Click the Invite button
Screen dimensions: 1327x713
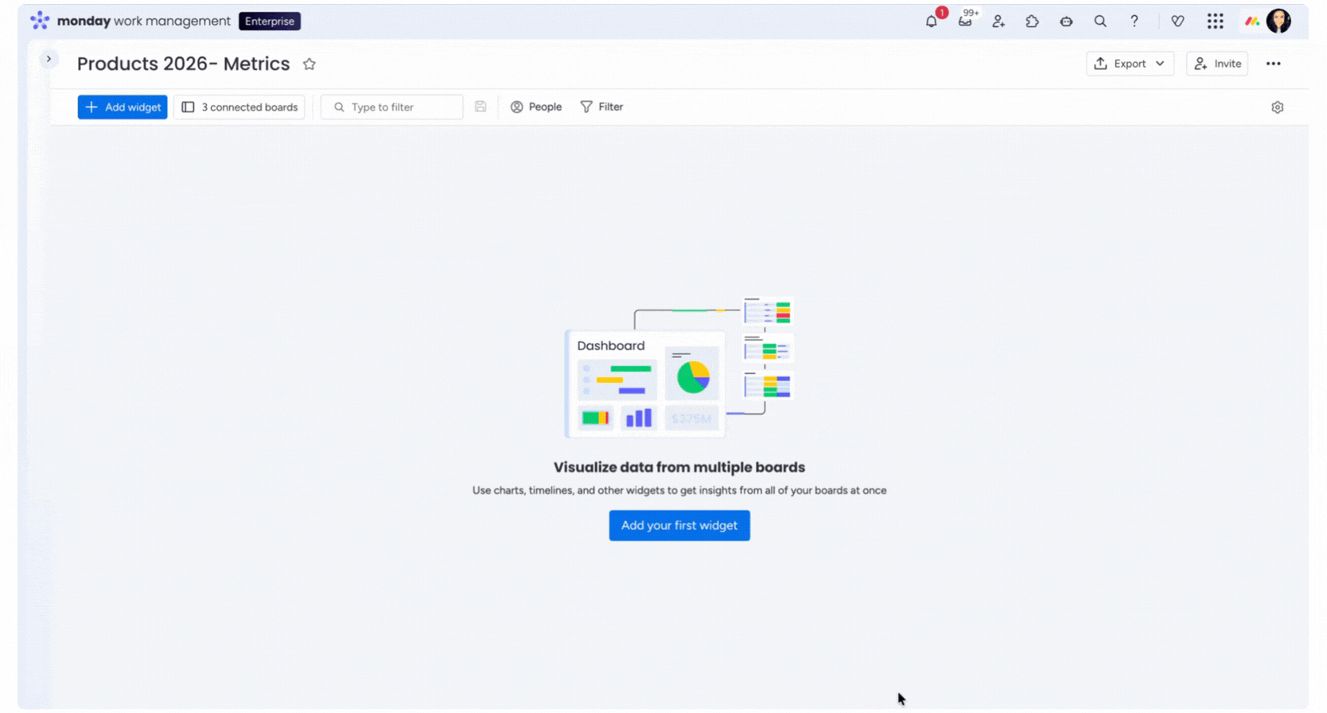click(1217, 64)
